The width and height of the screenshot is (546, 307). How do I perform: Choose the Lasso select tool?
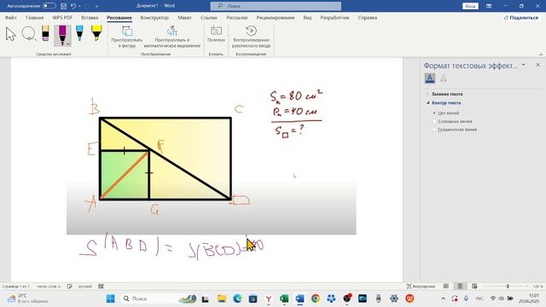pyautogui.click(x=29, y=34)
